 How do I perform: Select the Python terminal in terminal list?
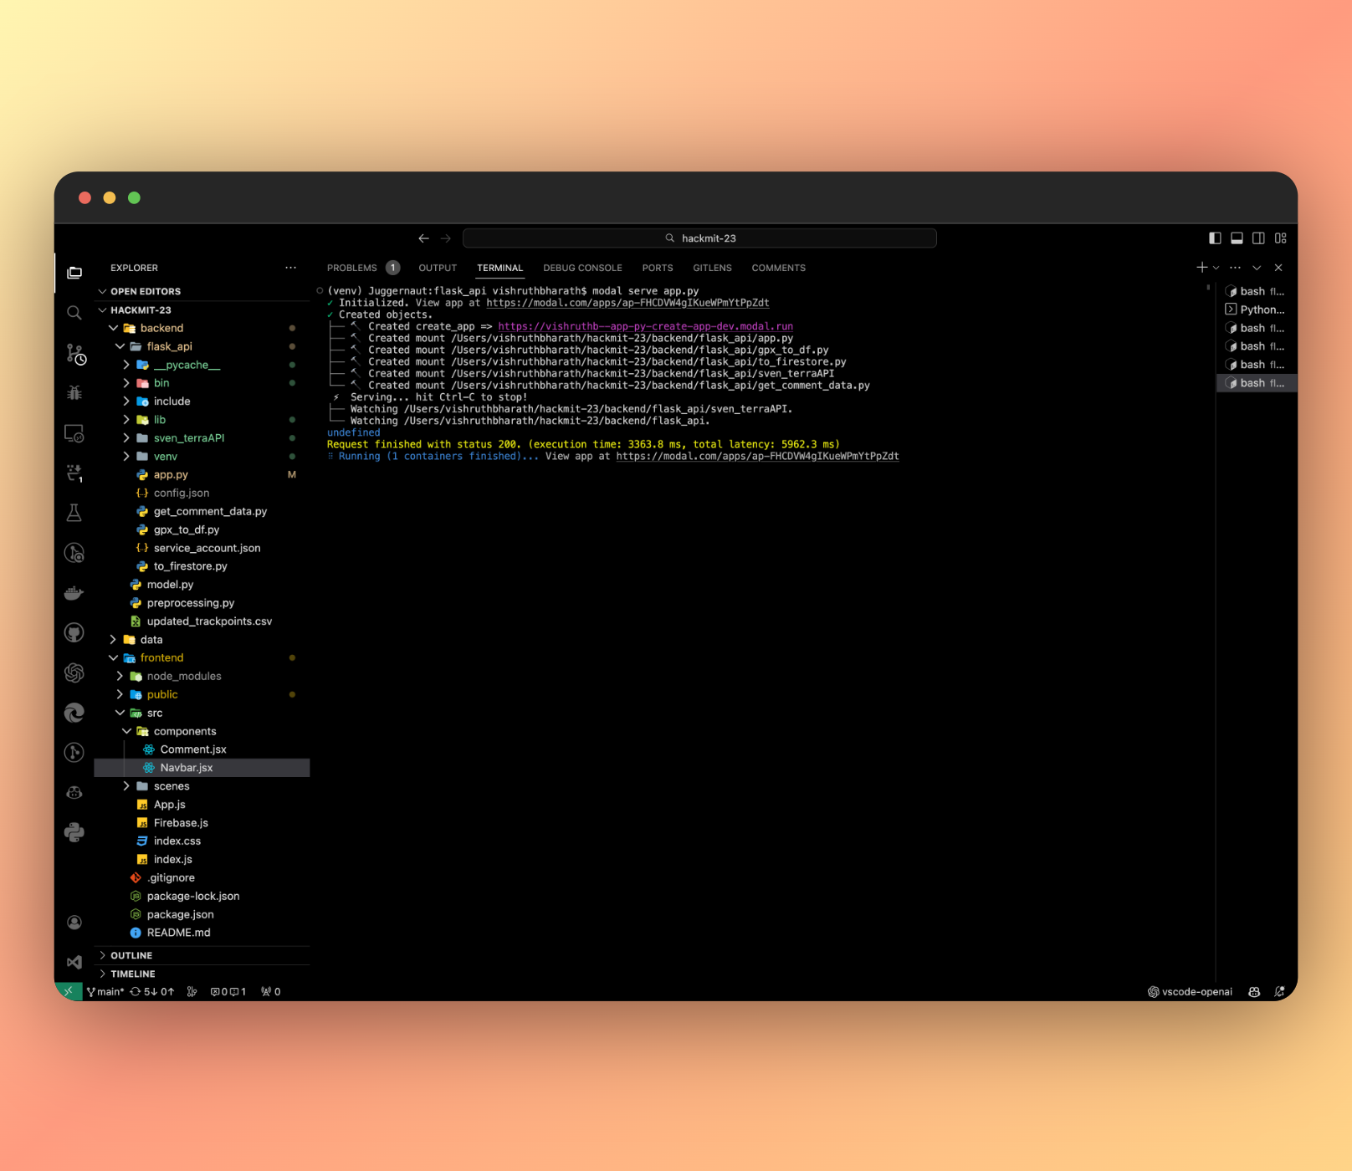tap(1256, 309)
